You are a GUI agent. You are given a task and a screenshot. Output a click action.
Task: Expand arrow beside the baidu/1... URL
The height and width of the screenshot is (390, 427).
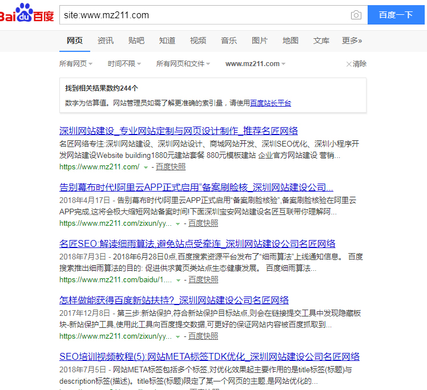[178, 280]
